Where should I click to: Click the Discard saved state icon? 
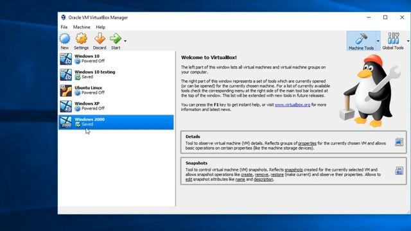[x=100, y=38]
